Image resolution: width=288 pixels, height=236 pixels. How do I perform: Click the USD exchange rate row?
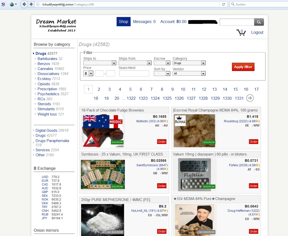coord(51,177)
